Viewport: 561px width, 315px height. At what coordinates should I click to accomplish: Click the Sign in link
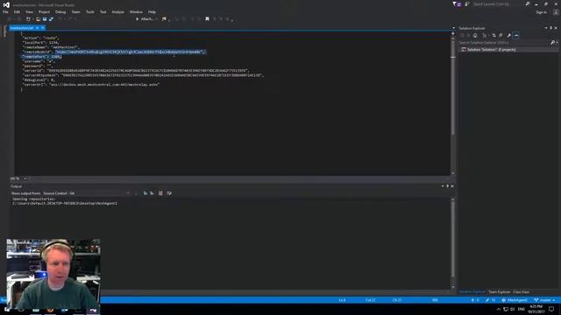click(542, 11)
